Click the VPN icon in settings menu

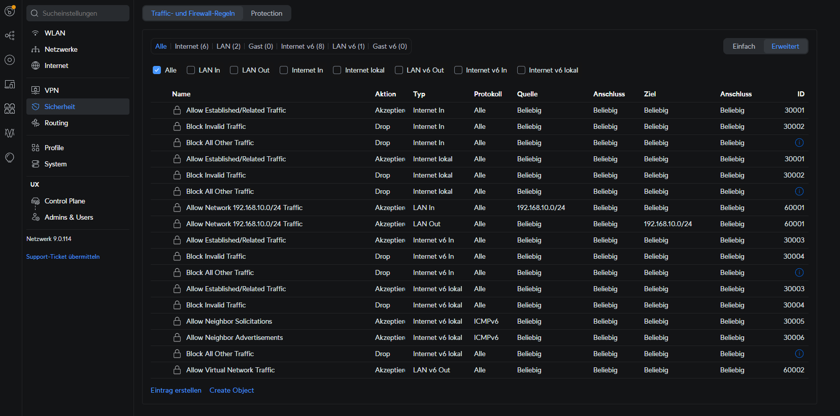[x=36, y=90]
